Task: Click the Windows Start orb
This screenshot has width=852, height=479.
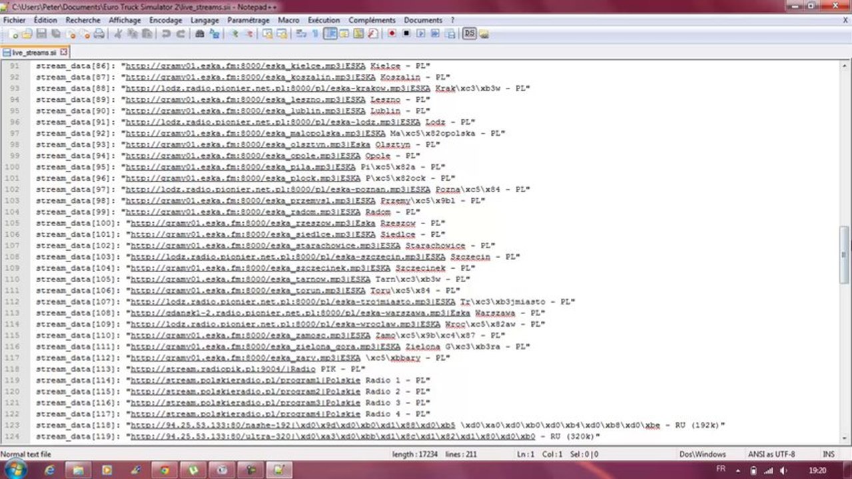Action: pyautogui.click(x=15, y=470)
